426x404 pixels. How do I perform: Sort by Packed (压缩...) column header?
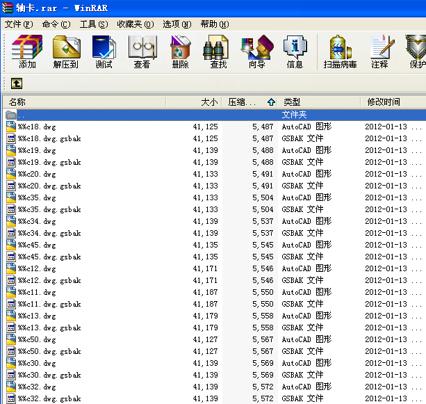(249, 102)
